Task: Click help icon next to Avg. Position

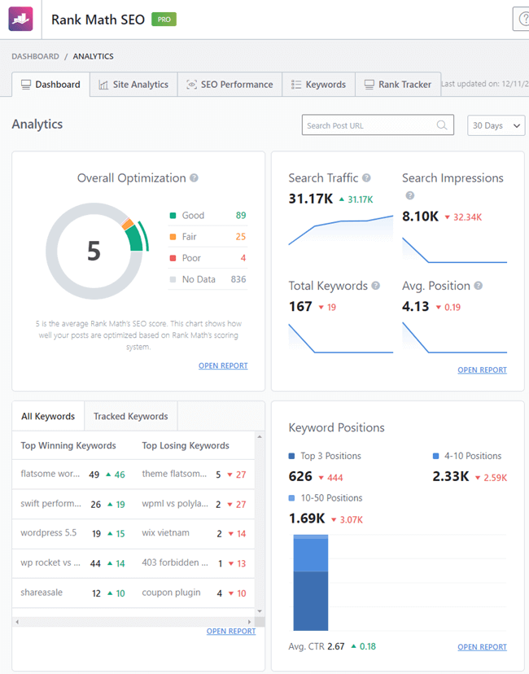Action: (x=479, y=286)
